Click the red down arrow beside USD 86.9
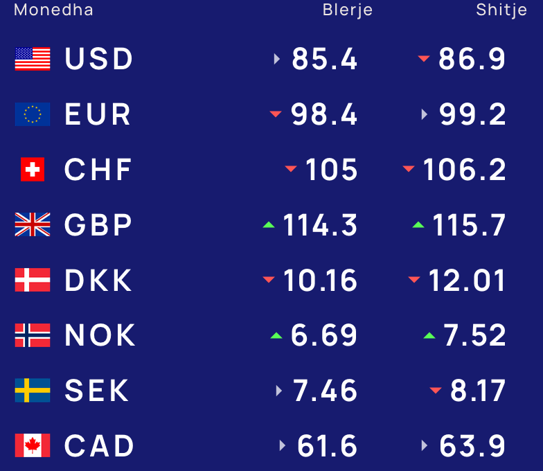Viewport: 543px width, 471px height. [x=424, y=58]
